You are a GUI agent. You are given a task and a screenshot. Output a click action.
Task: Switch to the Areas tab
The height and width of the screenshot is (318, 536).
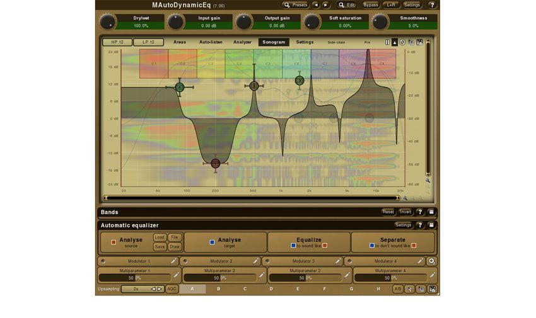[180, 42]
